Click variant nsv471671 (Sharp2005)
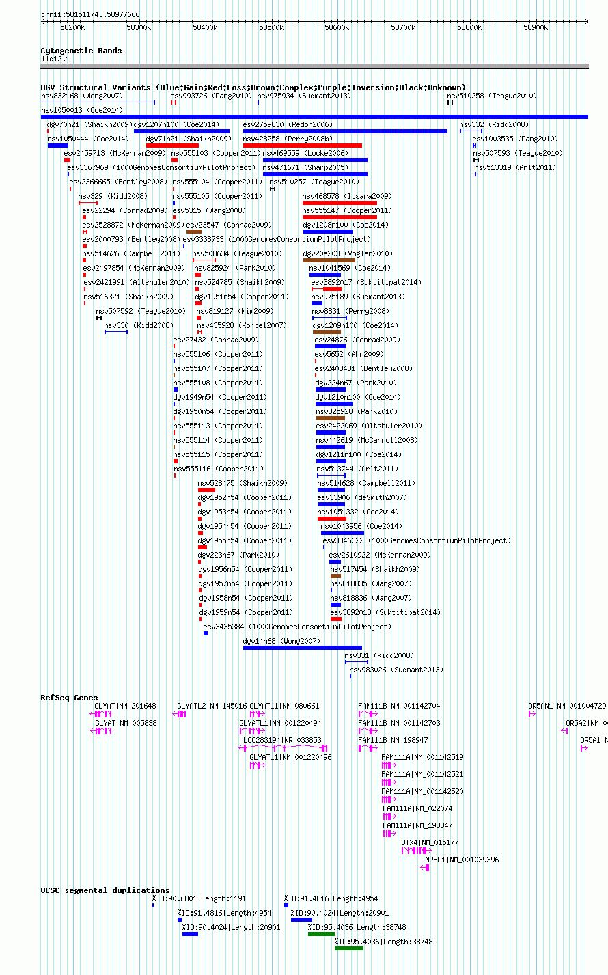Viewport: 608px width, 975px height. [x=305, y=168]
